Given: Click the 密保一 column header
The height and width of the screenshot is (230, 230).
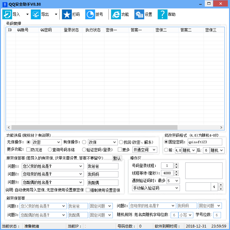Looking at the screenshot, I should pos(117,30).
